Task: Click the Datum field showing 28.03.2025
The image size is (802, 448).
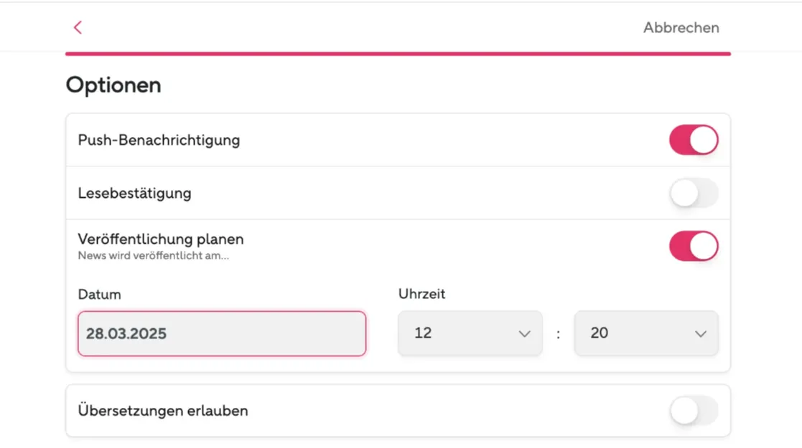Action: click(222, 333)
